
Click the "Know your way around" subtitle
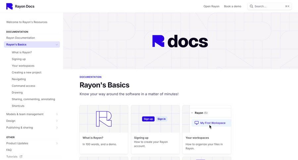129,94
